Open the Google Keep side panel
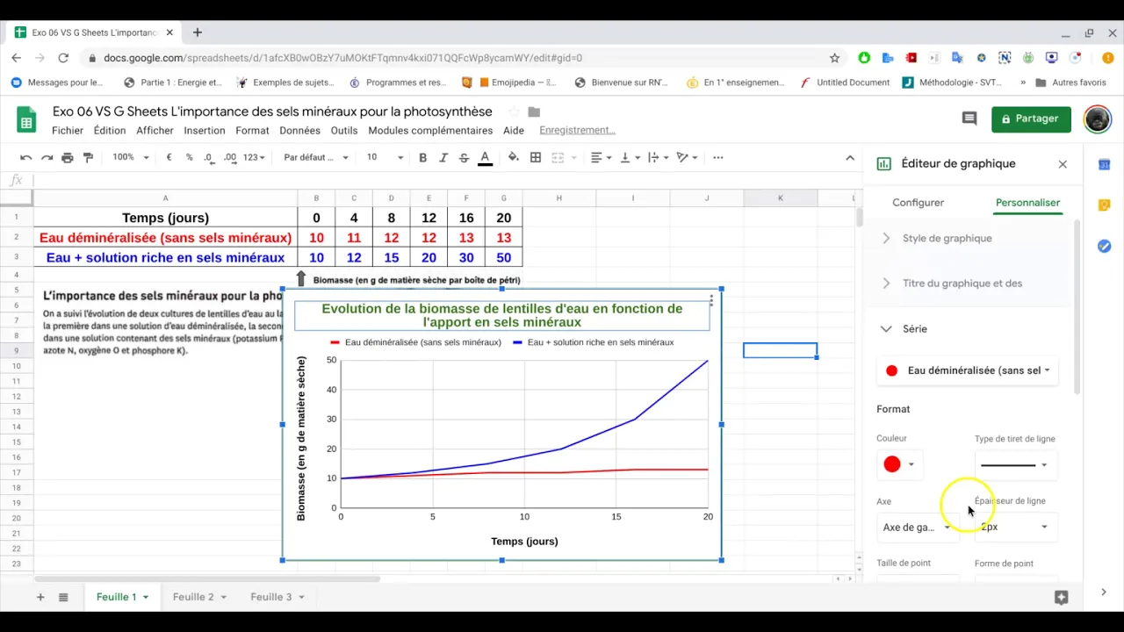The image size is (1124, 632). coord(1105,205)
